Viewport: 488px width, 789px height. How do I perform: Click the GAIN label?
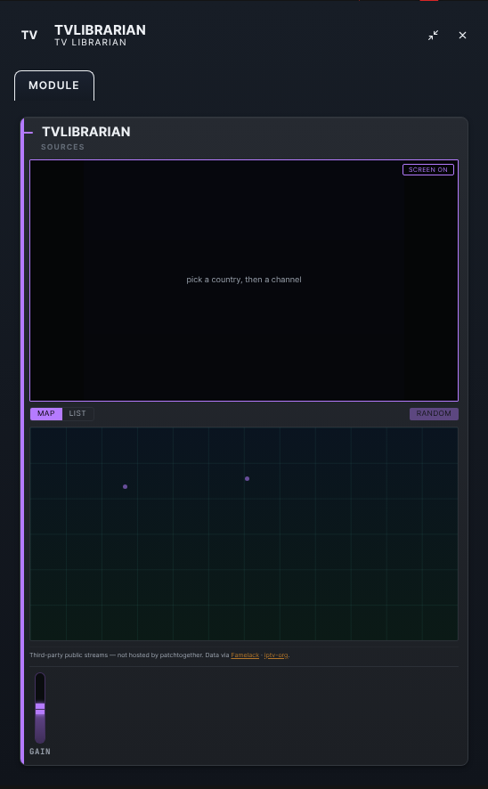coord(40,752)
